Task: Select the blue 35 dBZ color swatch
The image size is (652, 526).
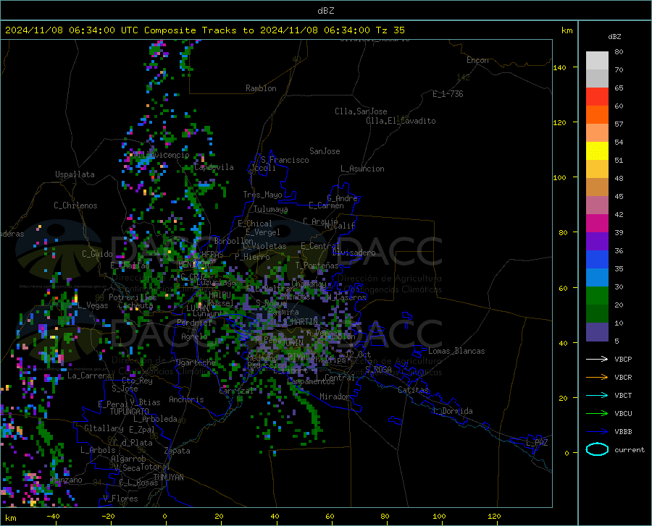Action: (597, 260)
